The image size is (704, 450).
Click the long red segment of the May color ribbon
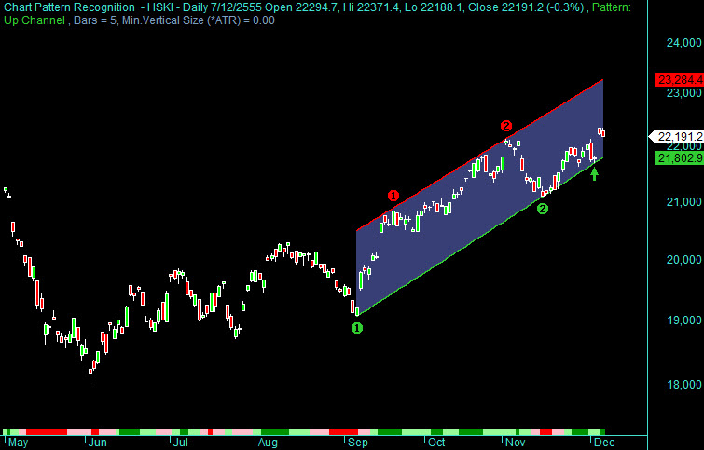point(47,432)
